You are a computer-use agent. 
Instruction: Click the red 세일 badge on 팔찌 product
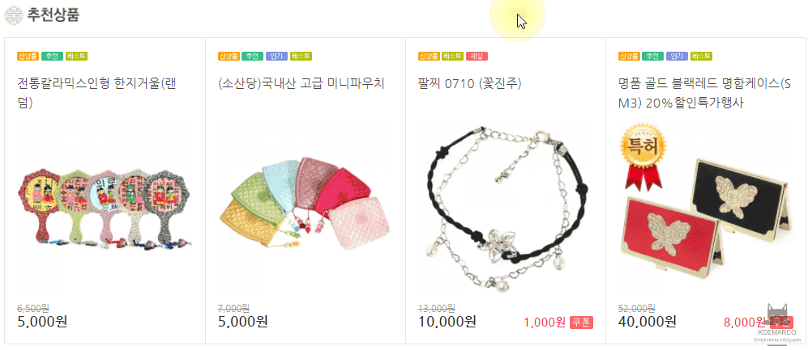477,56
